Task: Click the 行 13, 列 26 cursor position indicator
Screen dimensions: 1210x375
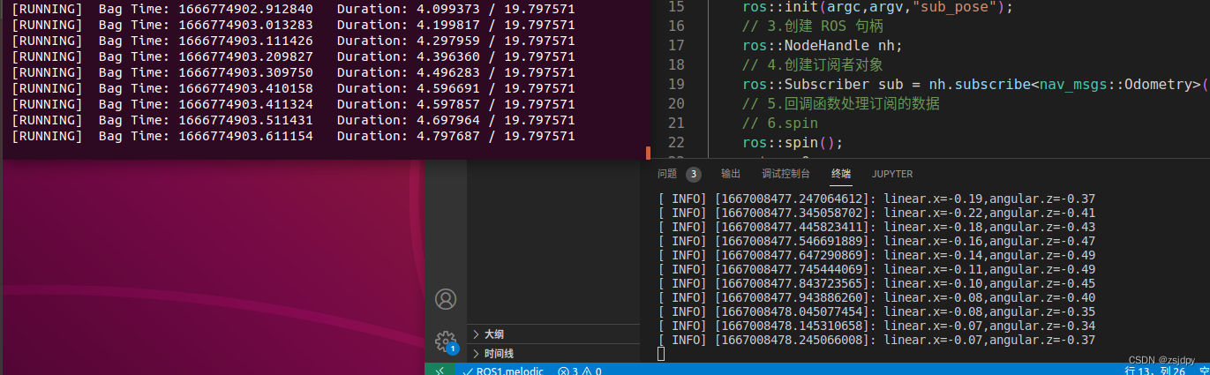Action: [1155, 371]
